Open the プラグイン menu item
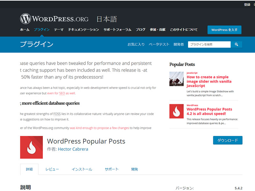The height and width of the screenshot is (191, 255). pos(41,30)
